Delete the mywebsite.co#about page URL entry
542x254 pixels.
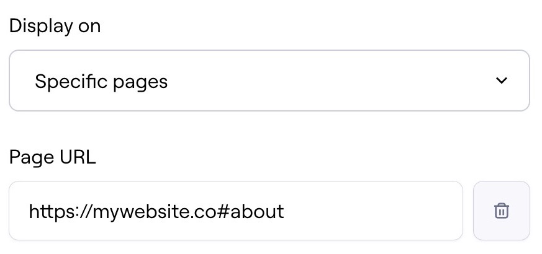click(x=501, y=211)
